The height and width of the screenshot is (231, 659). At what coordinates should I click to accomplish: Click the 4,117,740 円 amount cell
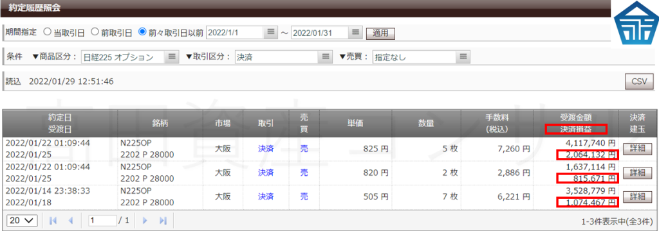[591, 143]
